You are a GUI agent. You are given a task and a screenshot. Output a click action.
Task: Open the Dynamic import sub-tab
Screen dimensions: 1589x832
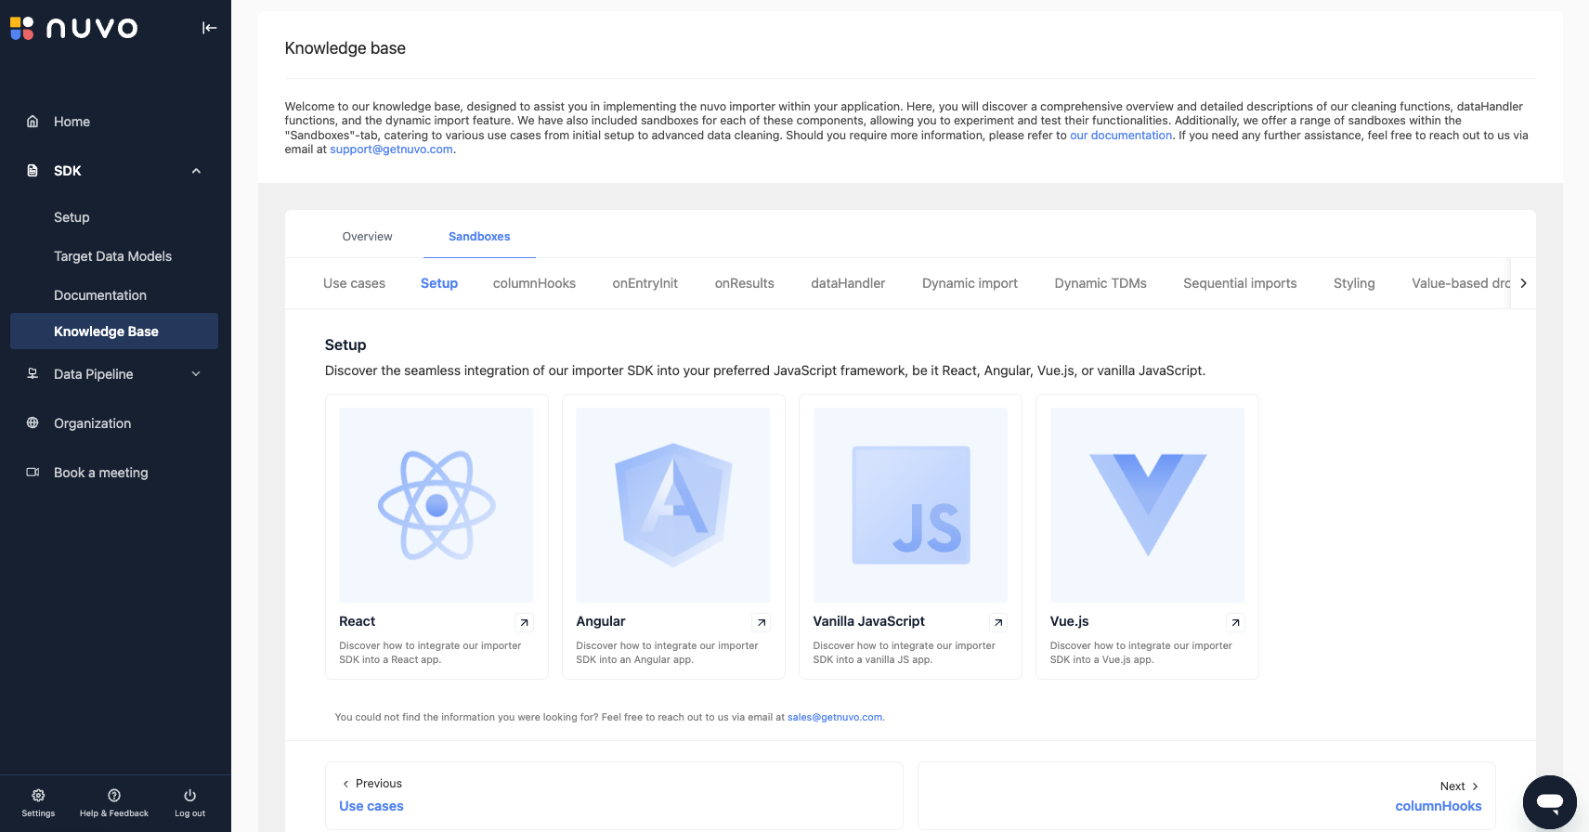[970, 283]
